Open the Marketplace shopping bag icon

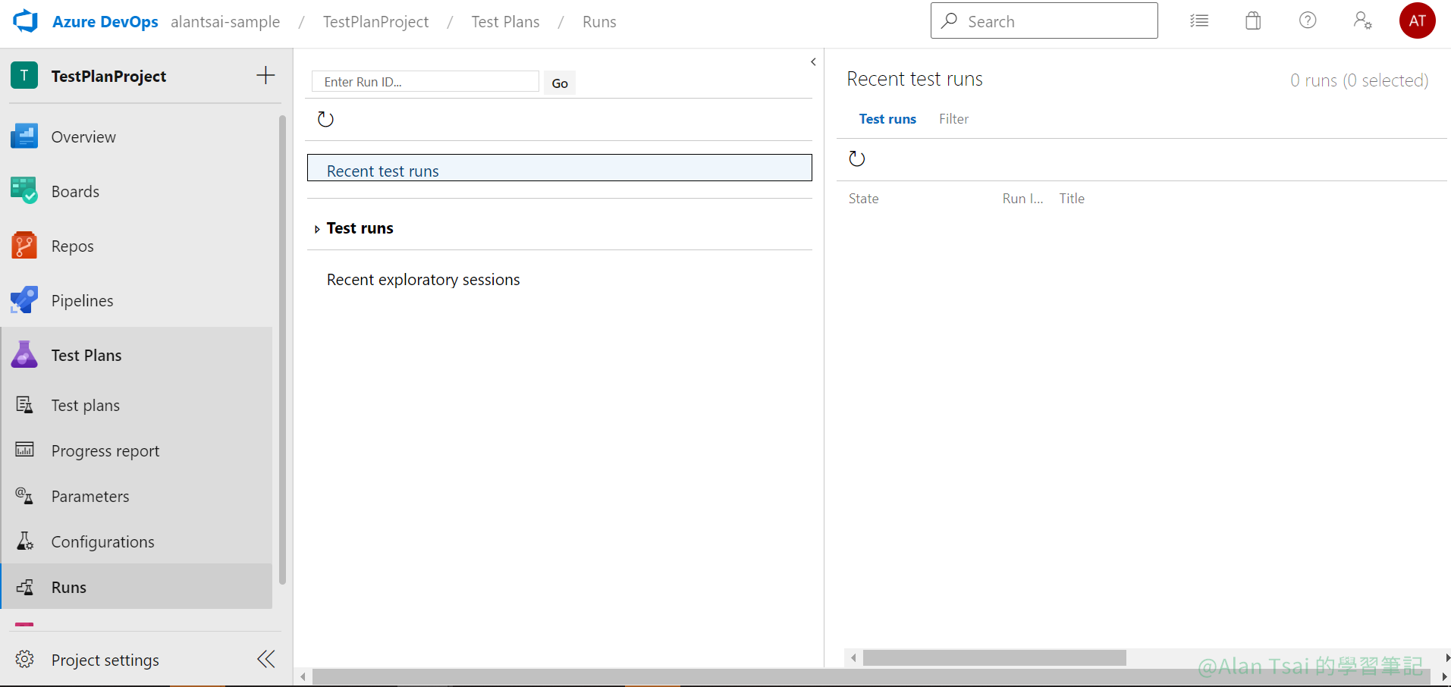click(1253, 21)
